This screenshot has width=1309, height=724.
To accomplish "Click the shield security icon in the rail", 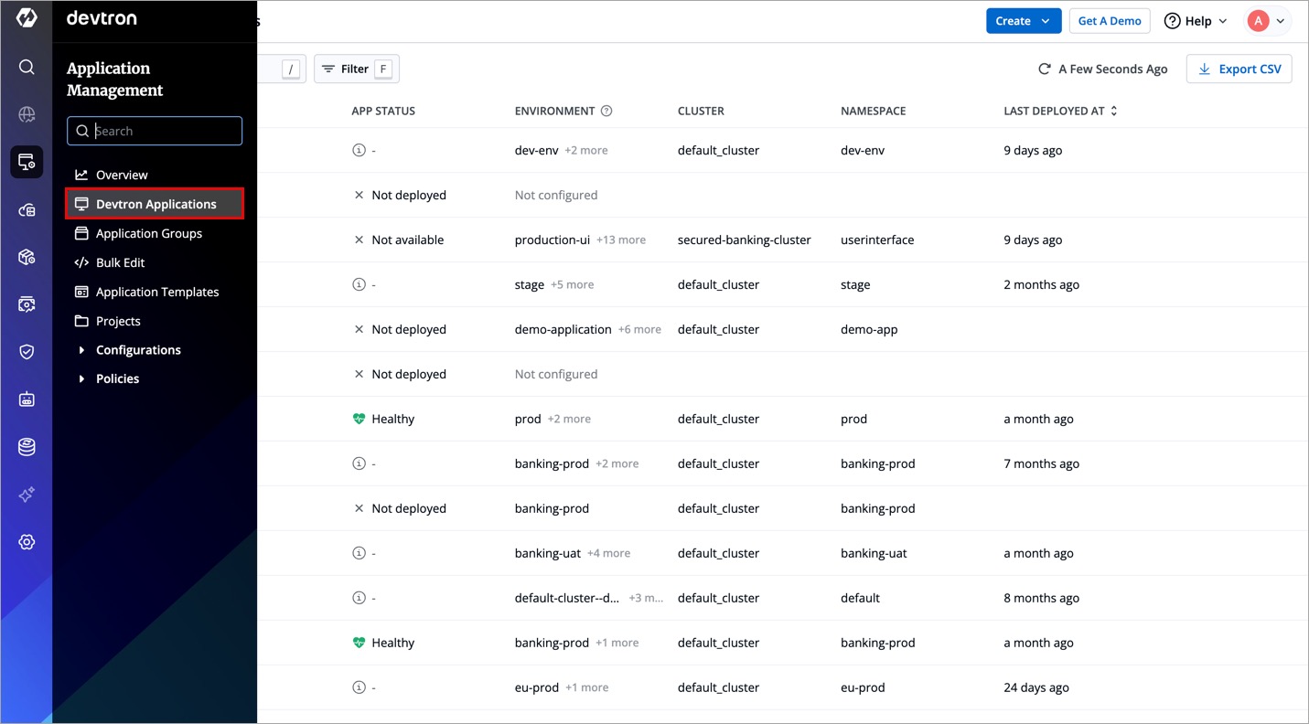I will tap(27, 352).
